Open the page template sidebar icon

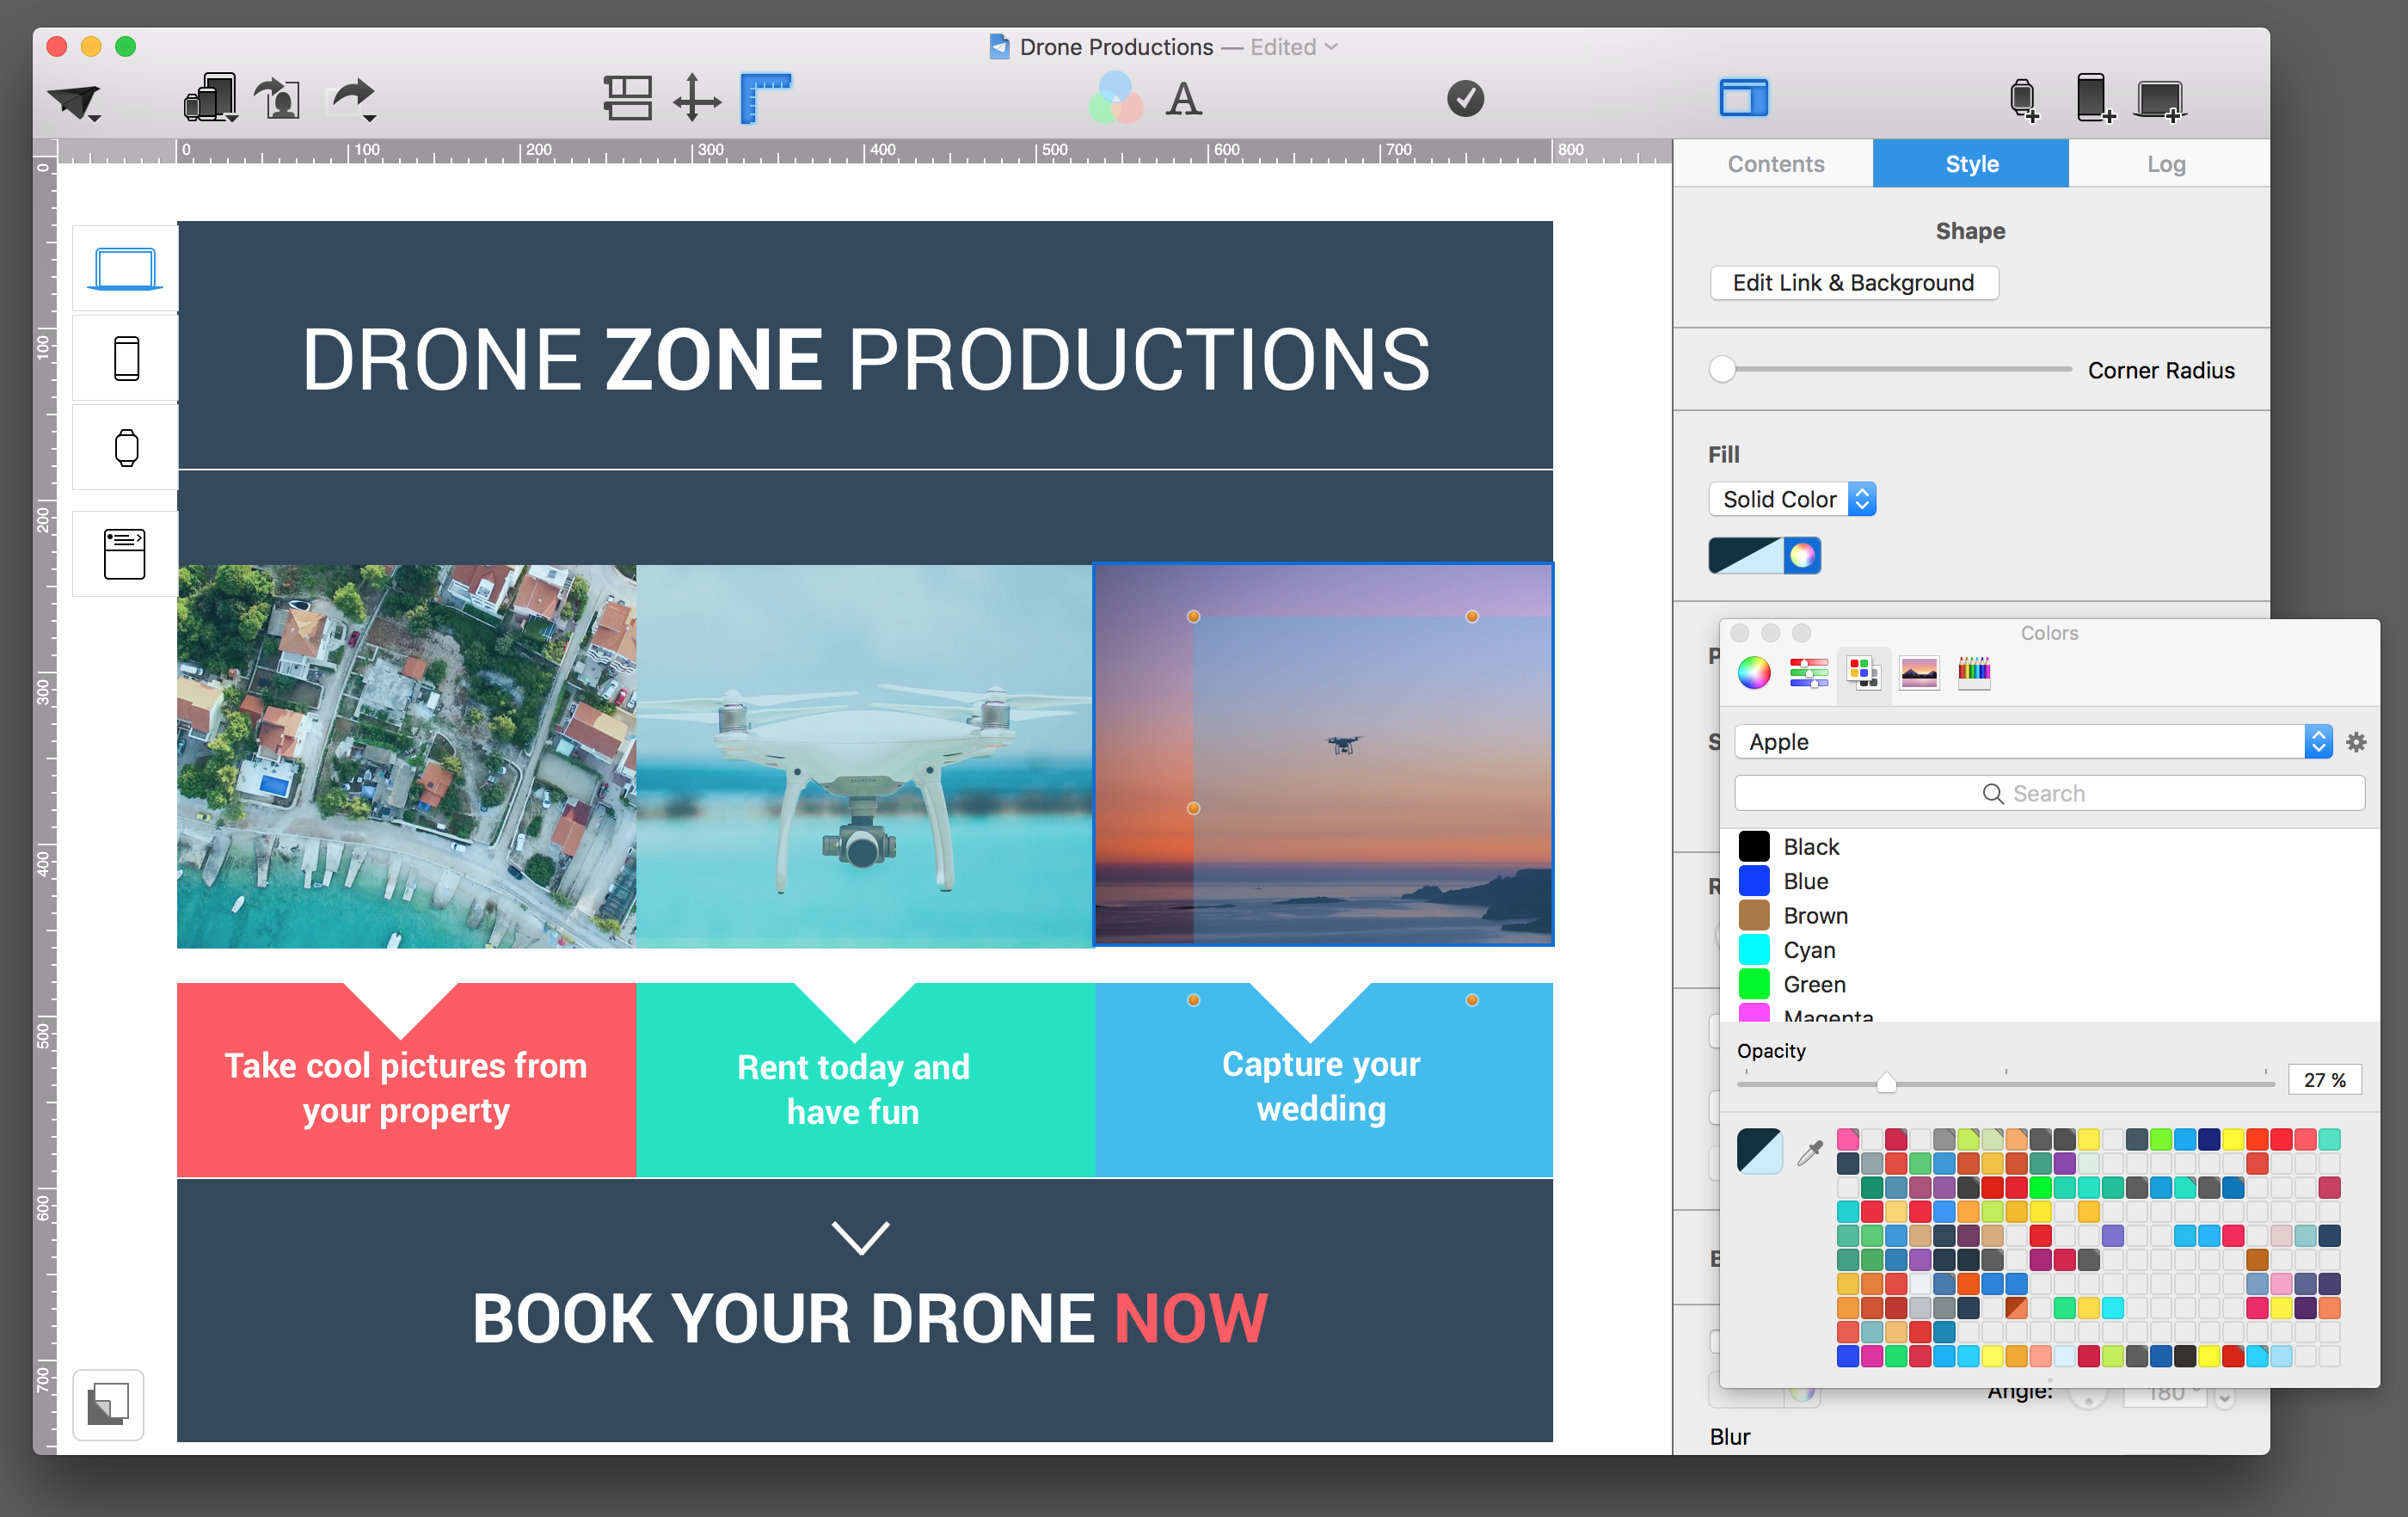(x=125, y=553)
